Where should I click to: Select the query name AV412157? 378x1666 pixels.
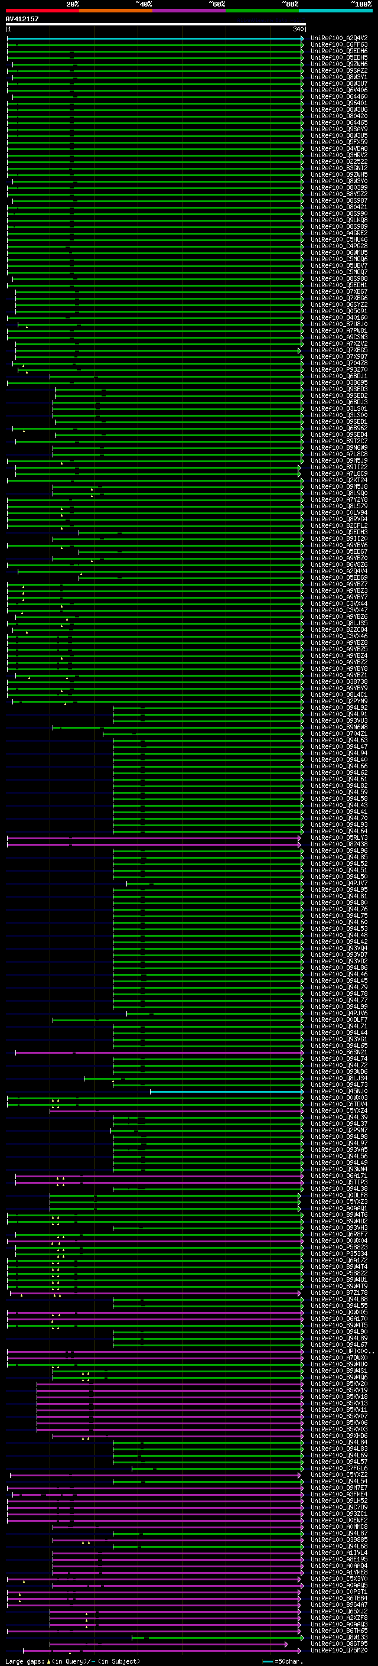(22, 20)
